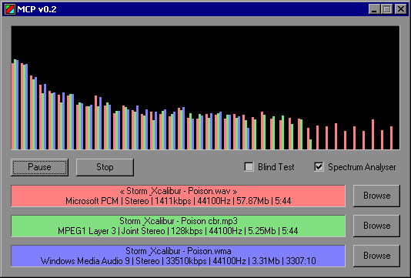Viewport: 411px width, 278px height.
Task: Uncheck the Spectrum Analyser checkbox
Action: (x=319, y=167)
